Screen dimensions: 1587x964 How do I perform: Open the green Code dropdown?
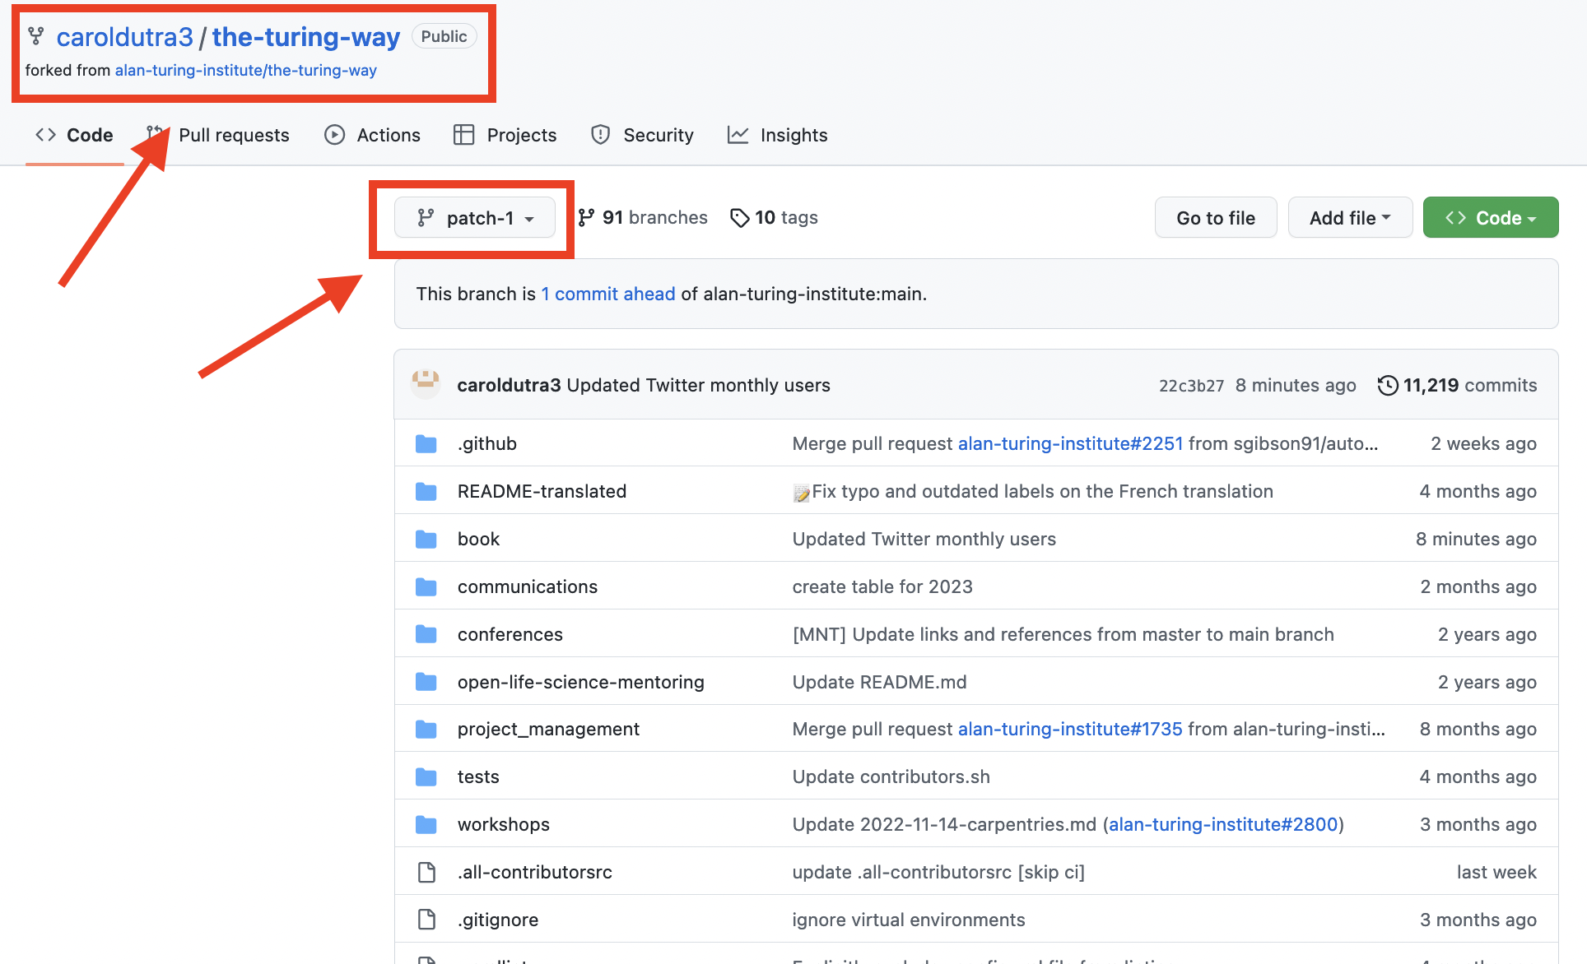pyautogui.click(x=1489, y=217)
